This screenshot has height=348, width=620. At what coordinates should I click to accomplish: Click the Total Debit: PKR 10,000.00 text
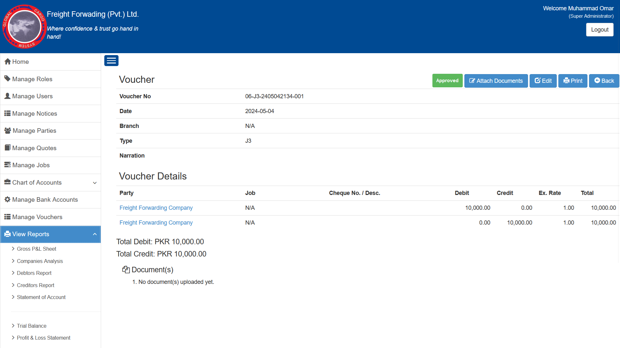(x=160, y=242)
